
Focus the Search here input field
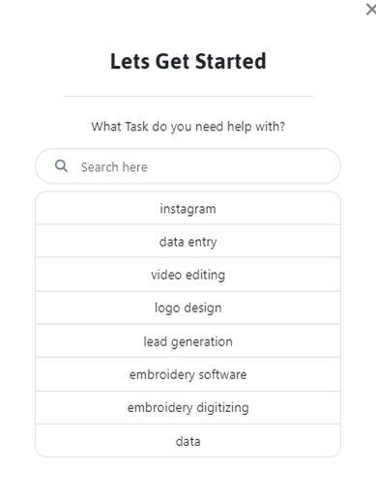tap(188, 166)
